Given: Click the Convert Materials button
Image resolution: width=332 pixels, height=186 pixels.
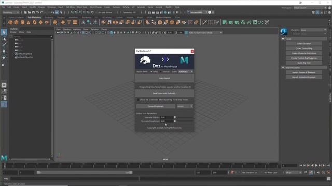Looking at the screenshot, I should click(x=156, y=106).
